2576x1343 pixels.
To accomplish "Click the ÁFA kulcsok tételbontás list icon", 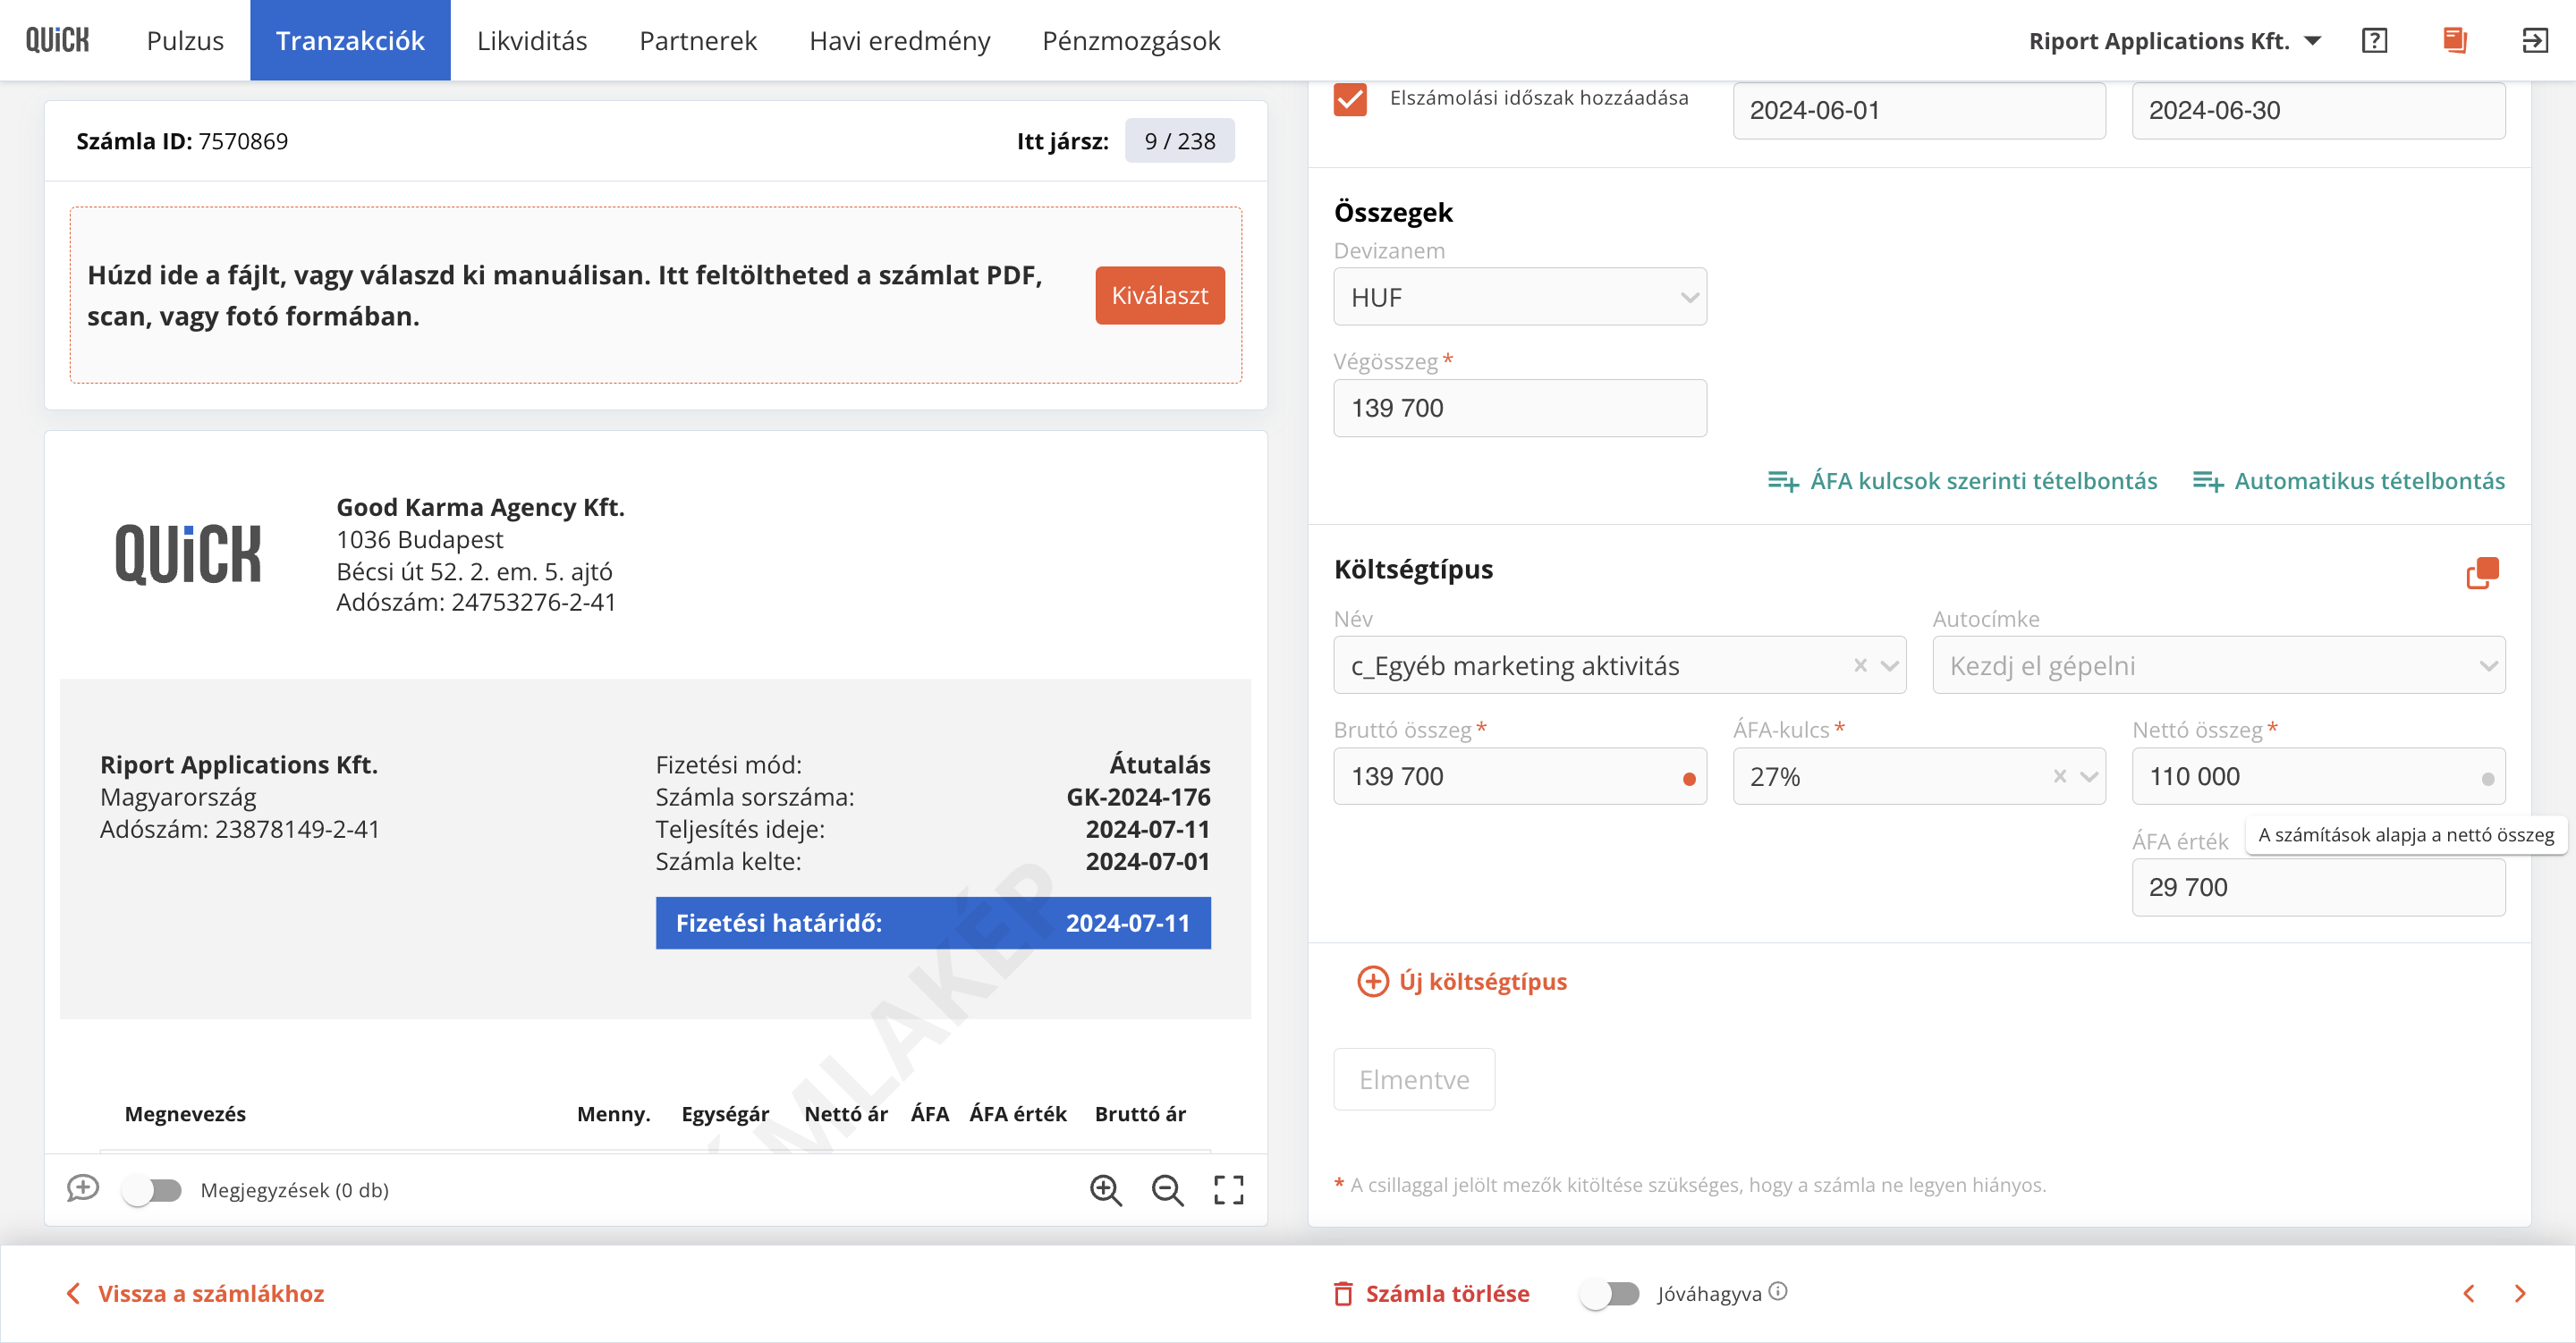I will tap(1783, 481).
